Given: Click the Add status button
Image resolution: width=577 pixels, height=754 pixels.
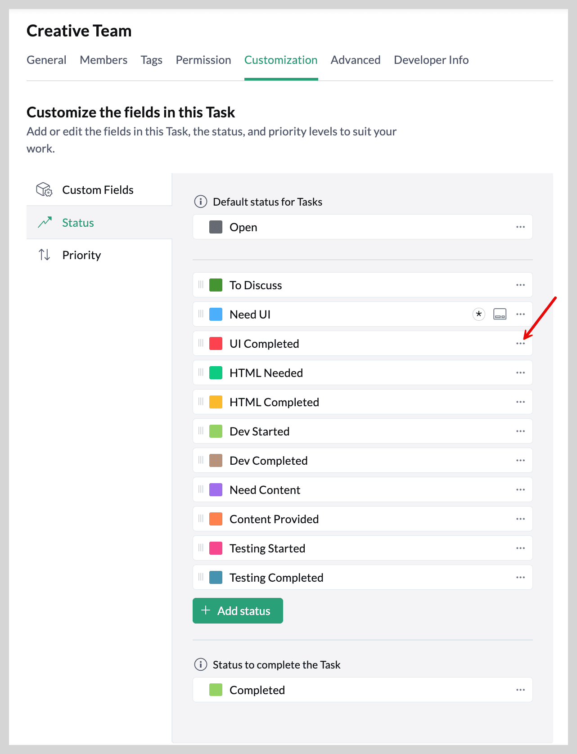Looking at the screenshot, I should 238,610.
